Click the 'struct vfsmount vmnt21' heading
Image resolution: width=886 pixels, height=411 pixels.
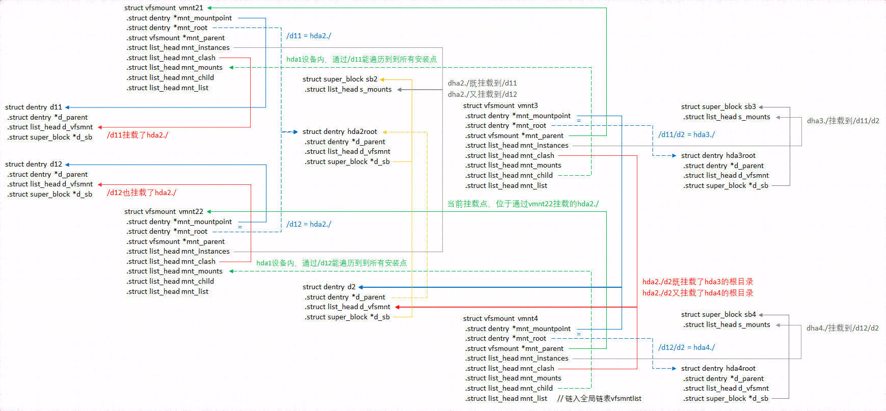(x=164, y=8)
